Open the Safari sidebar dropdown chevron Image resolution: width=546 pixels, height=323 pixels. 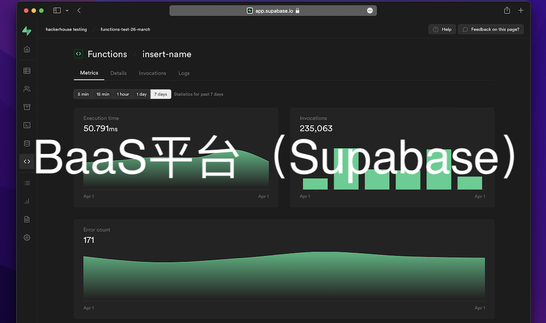click(x=67, y=10)
